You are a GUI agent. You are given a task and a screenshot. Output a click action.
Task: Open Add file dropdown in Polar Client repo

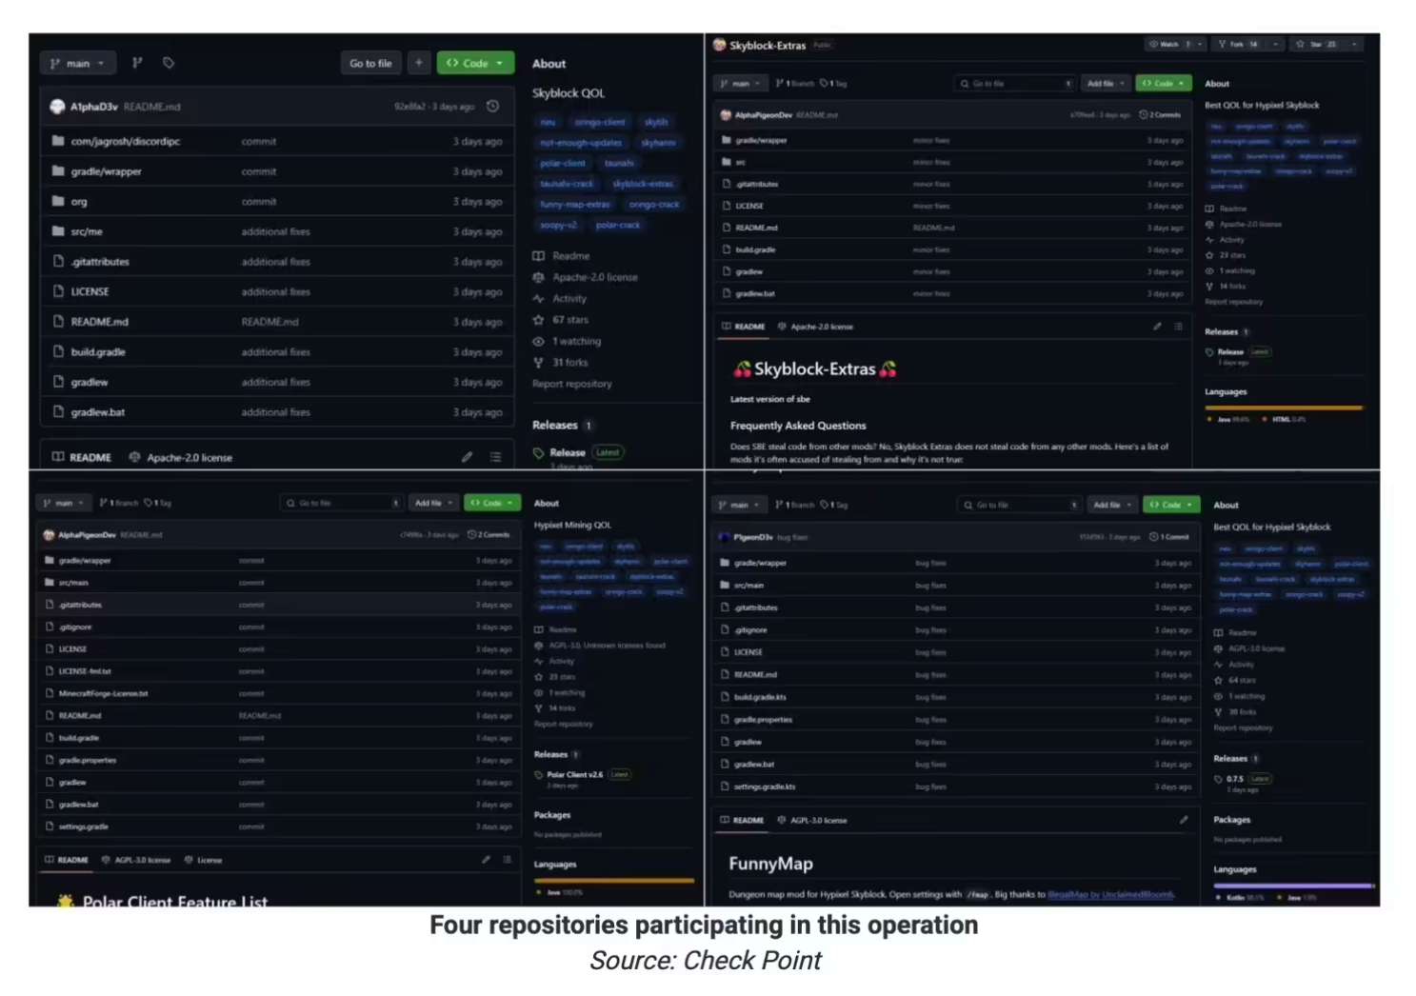click(x=433, y=503)
